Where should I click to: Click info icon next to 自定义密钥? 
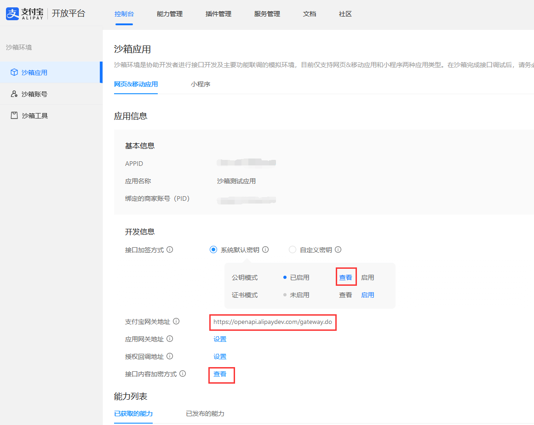coord(338,250)
